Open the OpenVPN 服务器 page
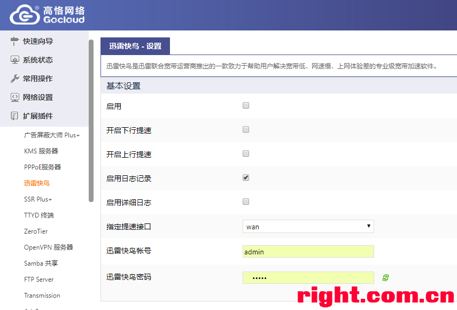This screenshot has width=457, height=310. 49,247
